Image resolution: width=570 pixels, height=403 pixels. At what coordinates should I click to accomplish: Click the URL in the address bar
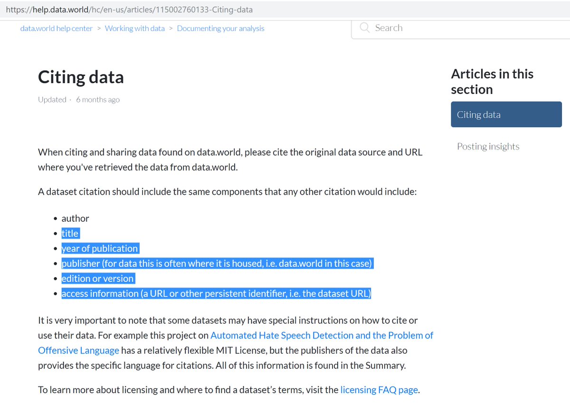point(129,9)
